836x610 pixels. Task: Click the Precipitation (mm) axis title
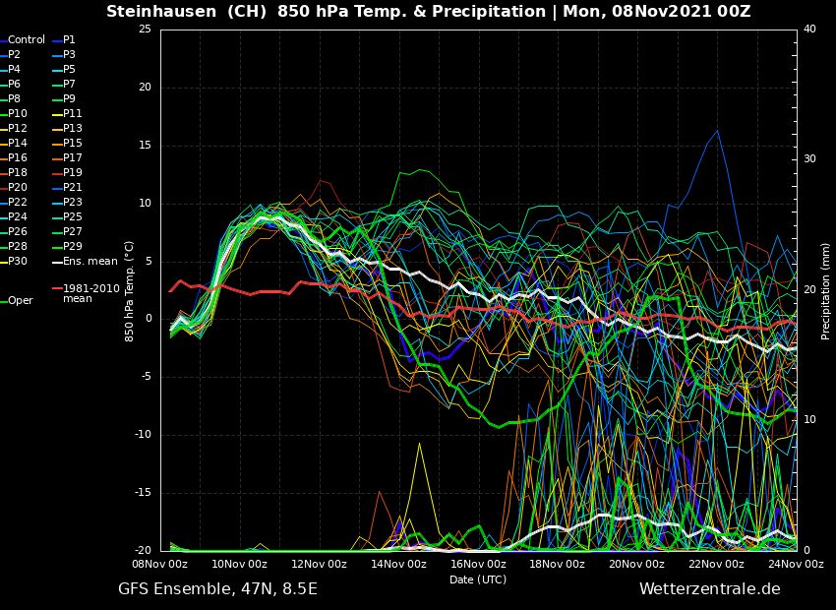826,290
